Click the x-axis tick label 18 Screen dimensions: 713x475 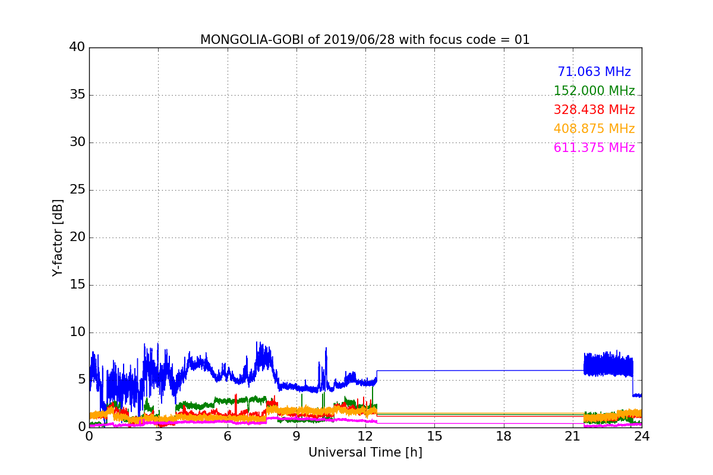pos(504,436)
